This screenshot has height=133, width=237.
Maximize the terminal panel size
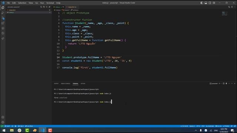tap(232, 83)
